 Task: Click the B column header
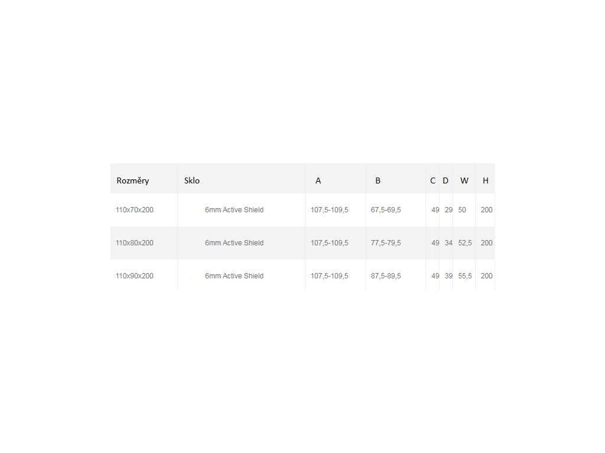[x=378, y=180]
